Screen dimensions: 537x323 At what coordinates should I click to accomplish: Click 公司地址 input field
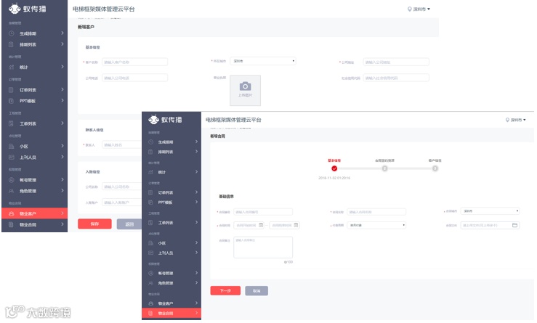tap(396, 62)
